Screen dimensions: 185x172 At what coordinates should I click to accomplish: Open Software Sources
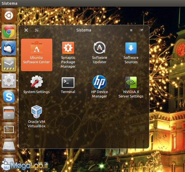[131, 53]
